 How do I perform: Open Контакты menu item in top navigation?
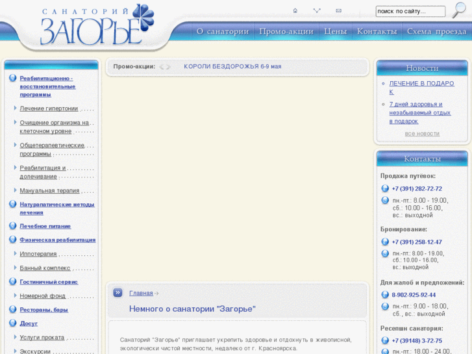pyautogui.click(x=377, y=31)
